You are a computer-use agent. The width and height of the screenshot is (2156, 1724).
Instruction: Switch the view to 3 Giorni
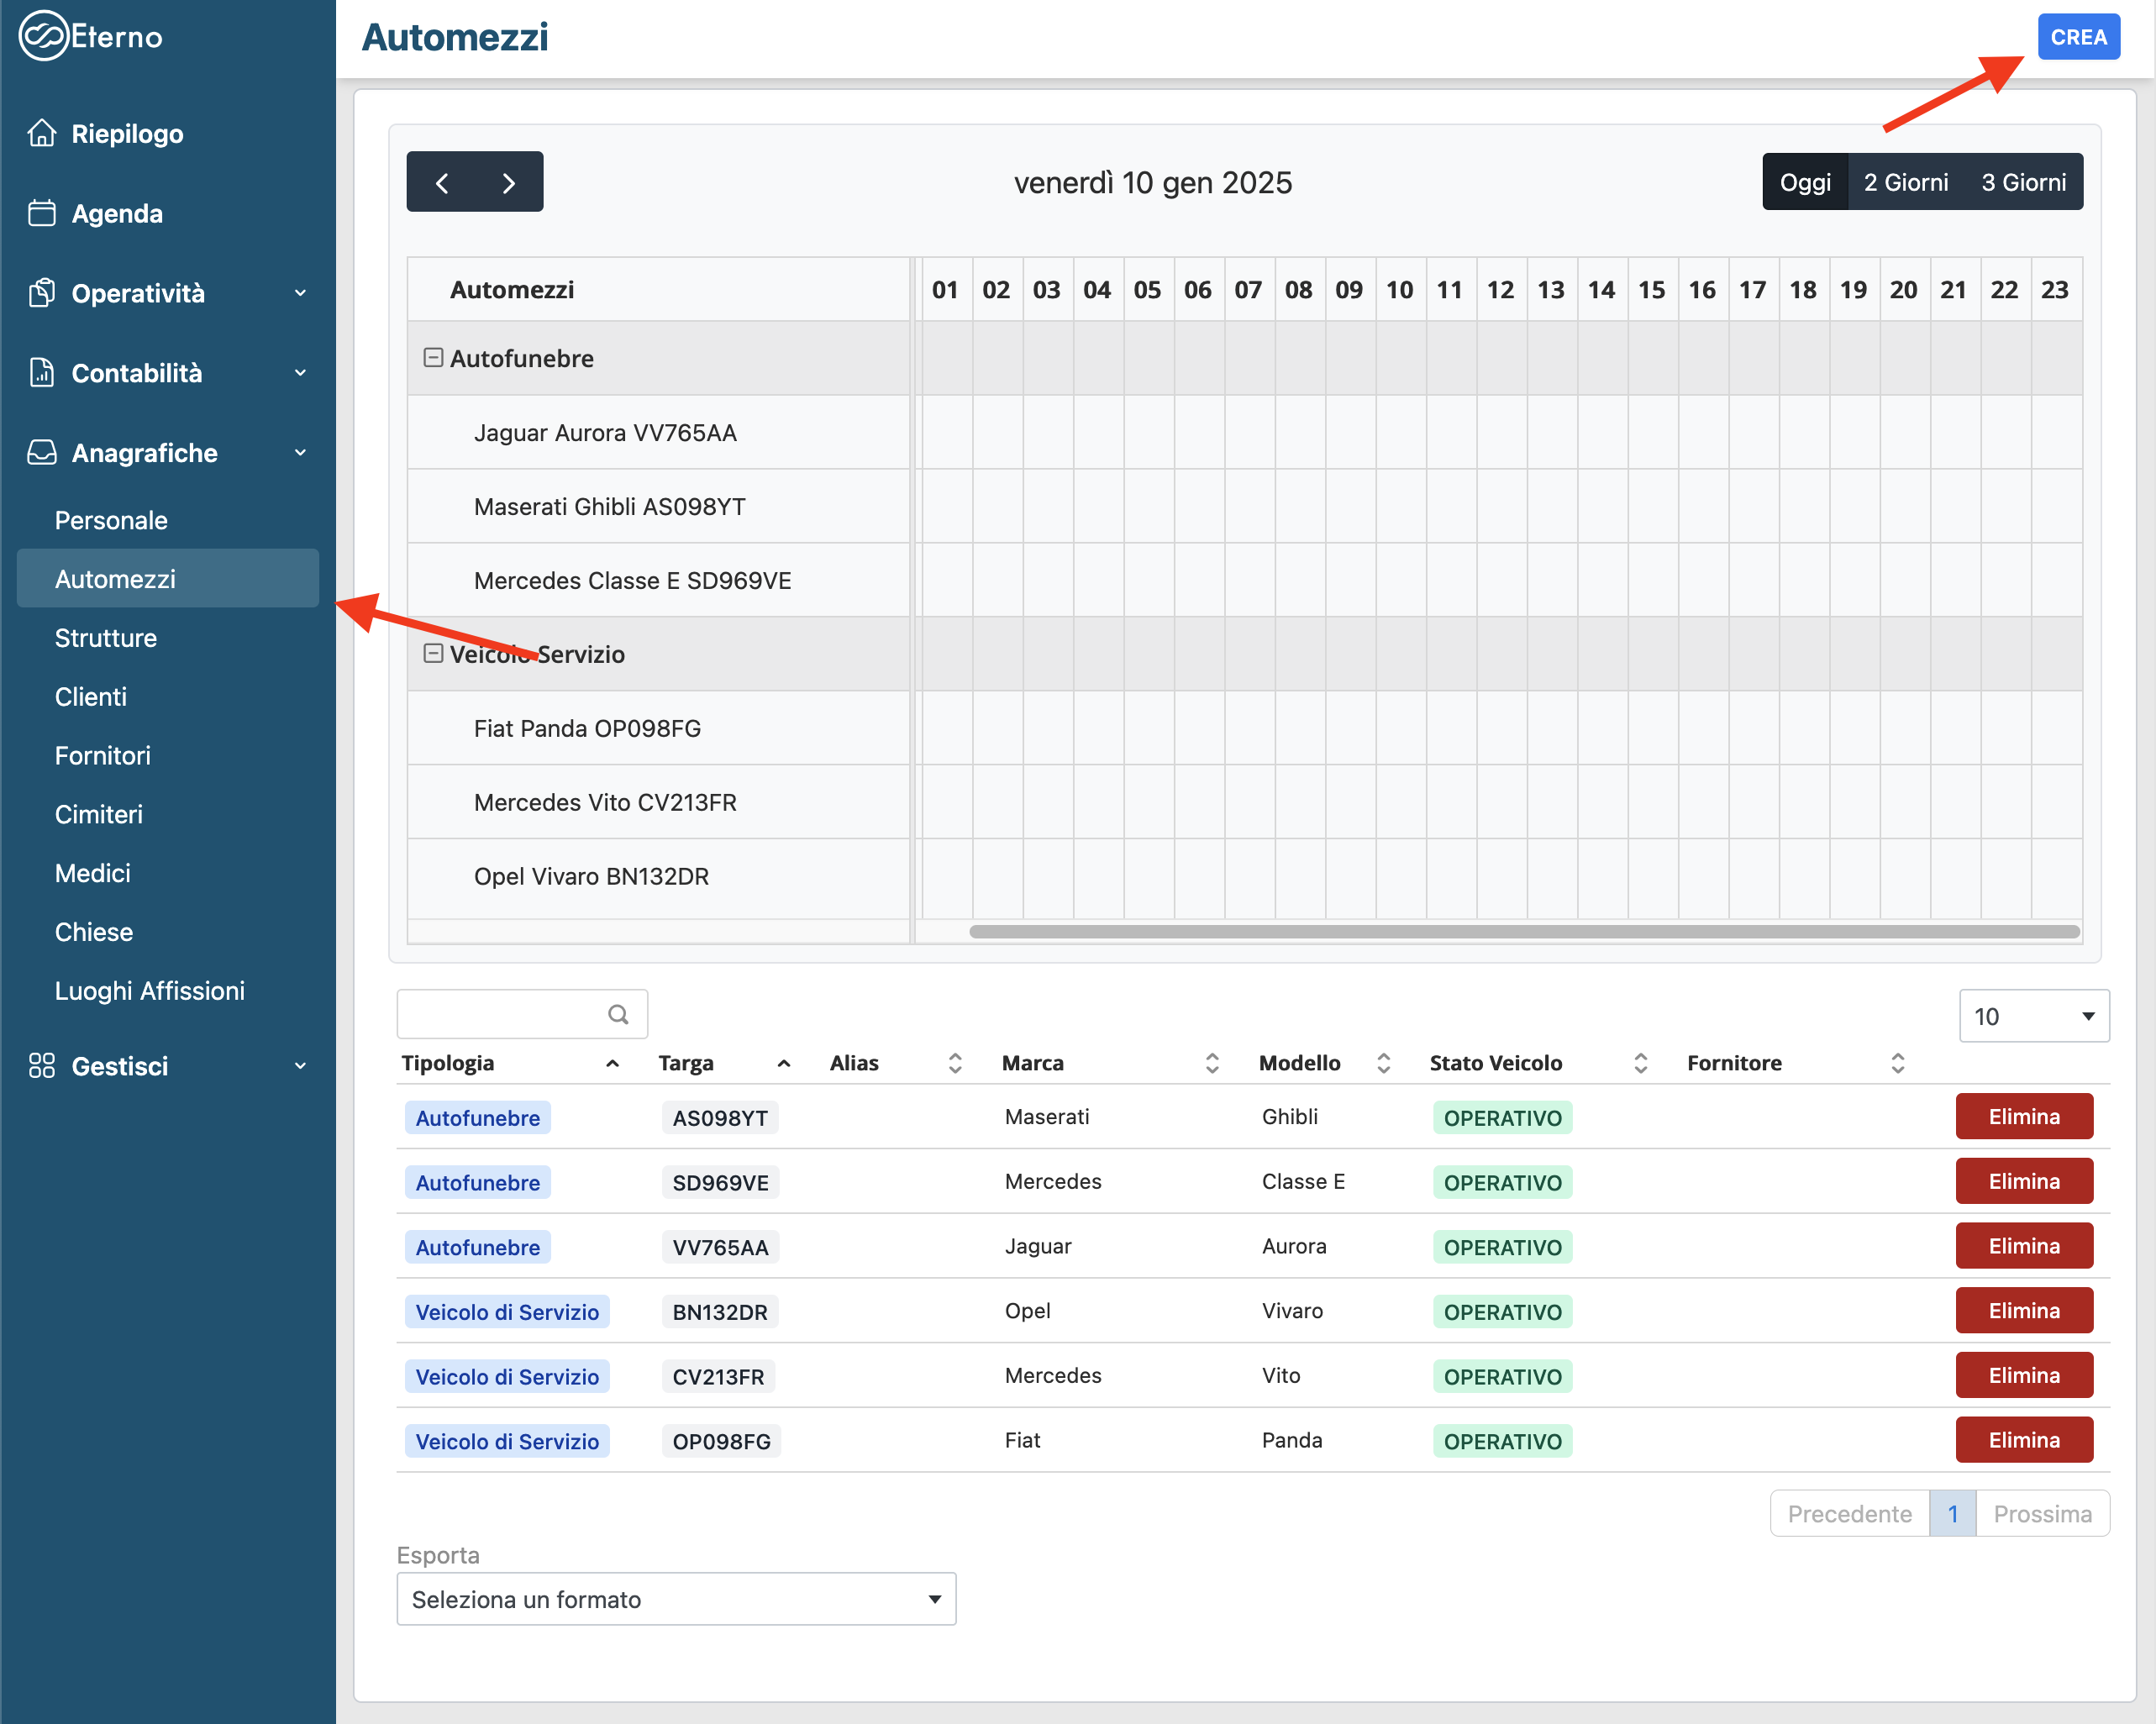pyautogui.click(x=2023, y=182)
